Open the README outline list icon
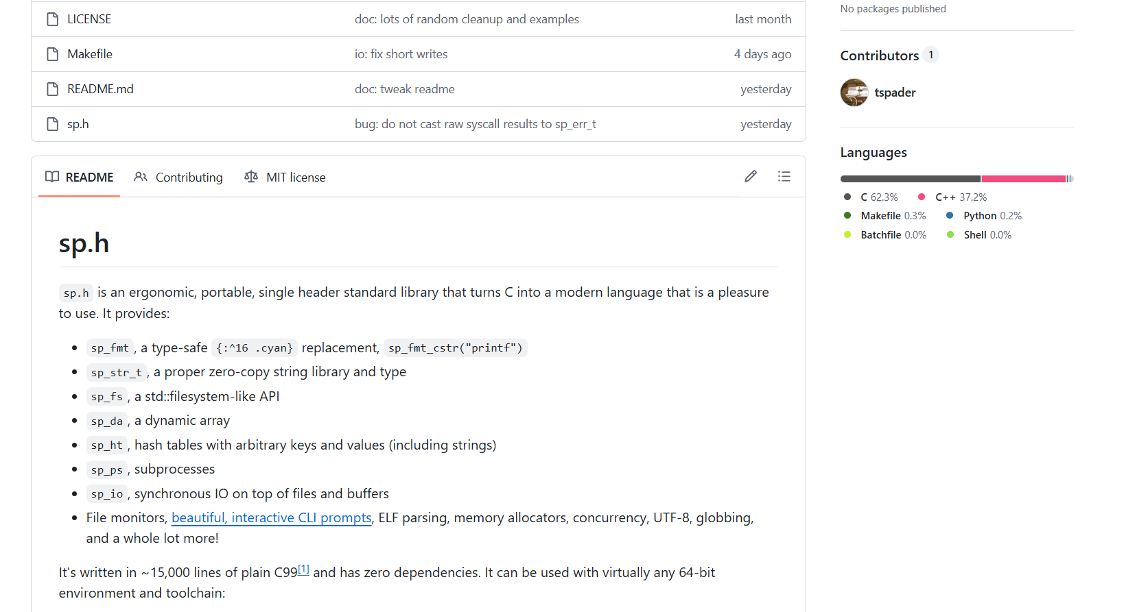The height and width of the screenshot is (612, 1137). click(784, 177)
